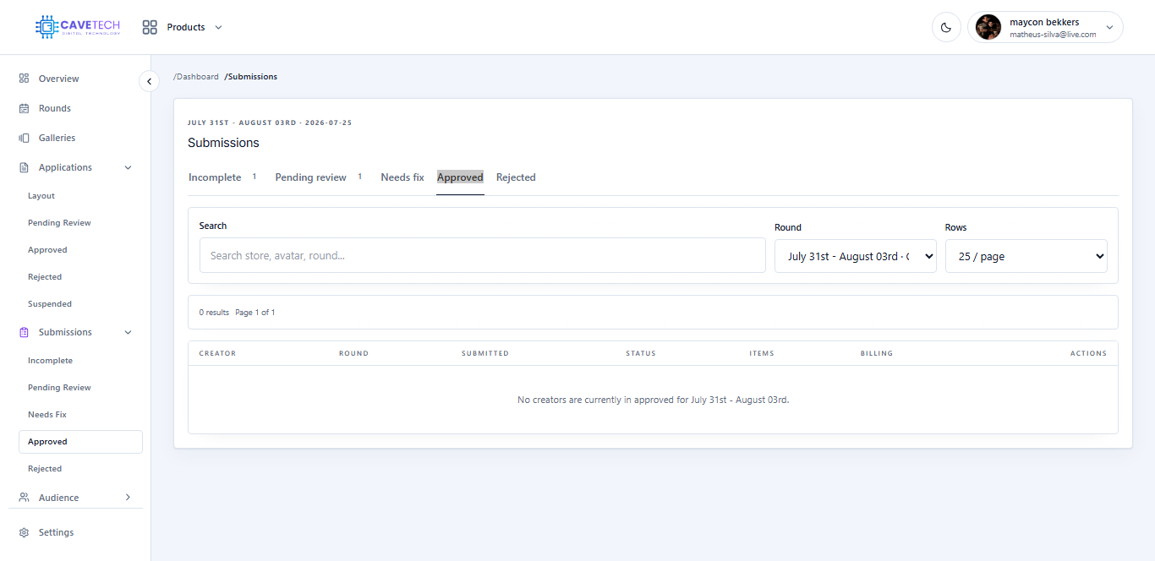Open the Products dropdown chevron
1155x561 pixels.
pos(218,27)
